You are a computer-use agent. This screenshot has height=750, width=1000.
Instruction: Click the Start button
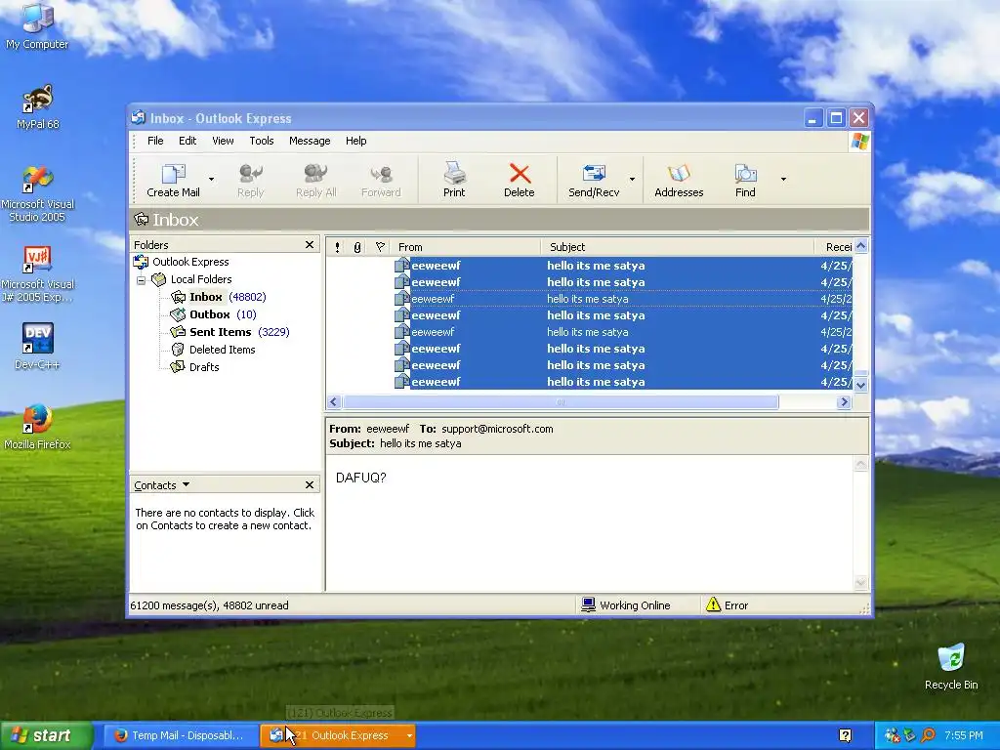pos(47,735)
